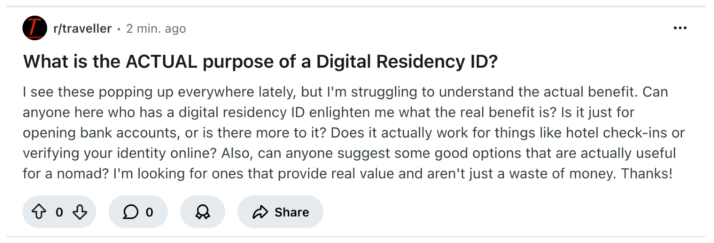Click the '2 min. ago' timestamp
This screenshot has width=714, height=243.
tap(156, 29)
